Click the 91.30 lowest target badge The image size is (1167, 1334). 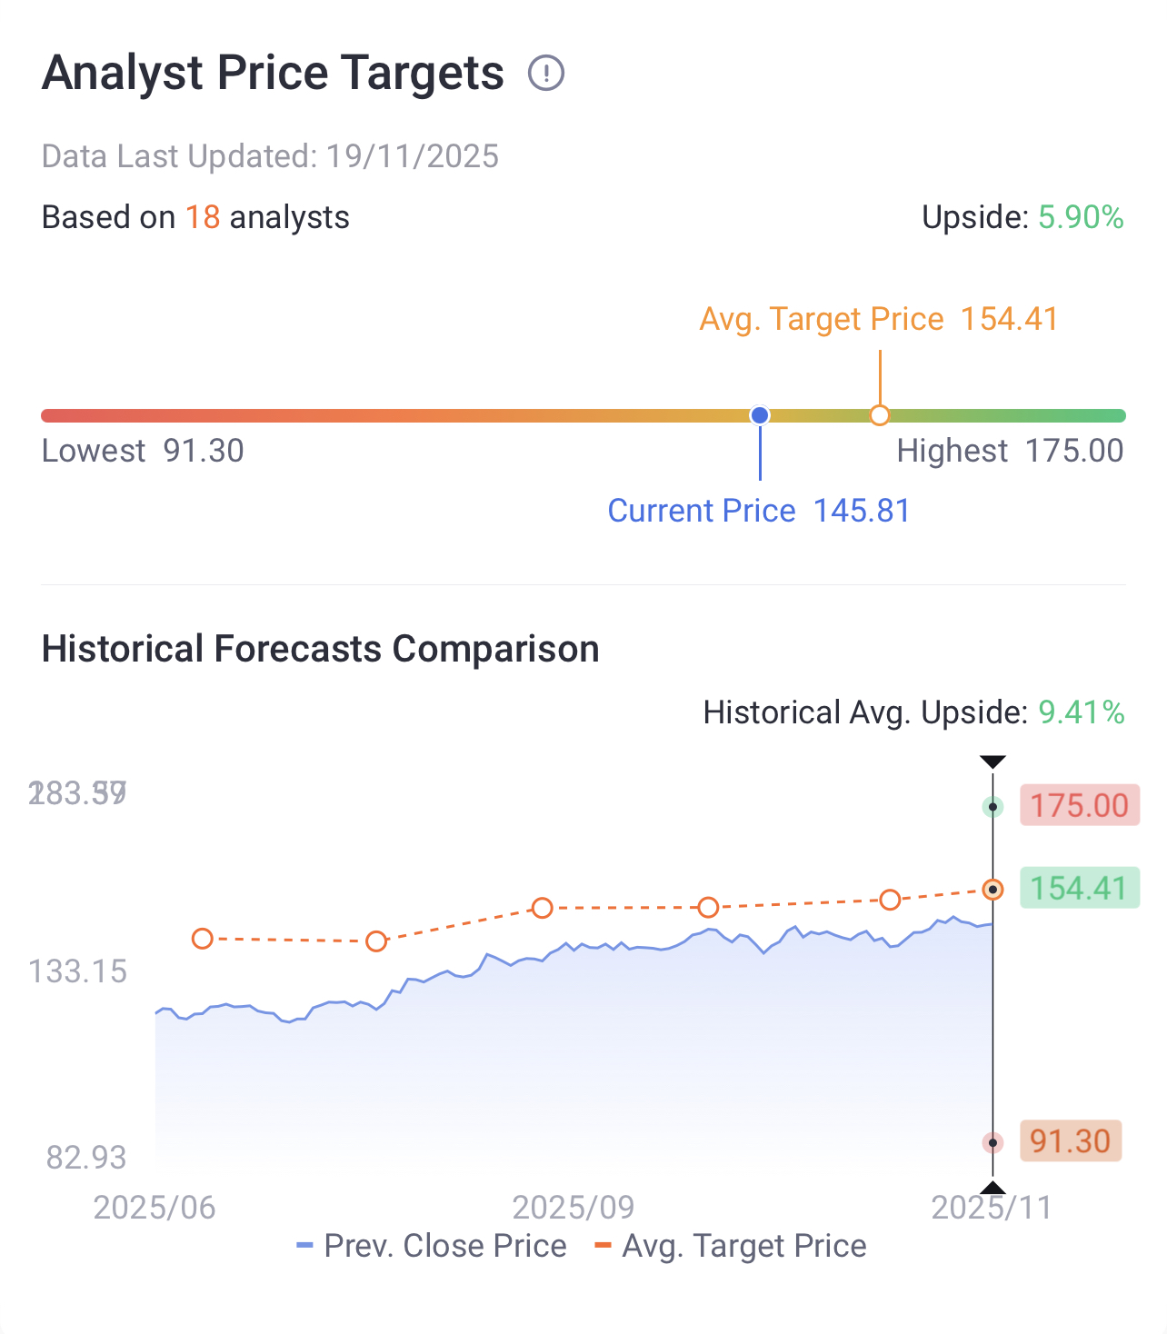point(1071,1141)
